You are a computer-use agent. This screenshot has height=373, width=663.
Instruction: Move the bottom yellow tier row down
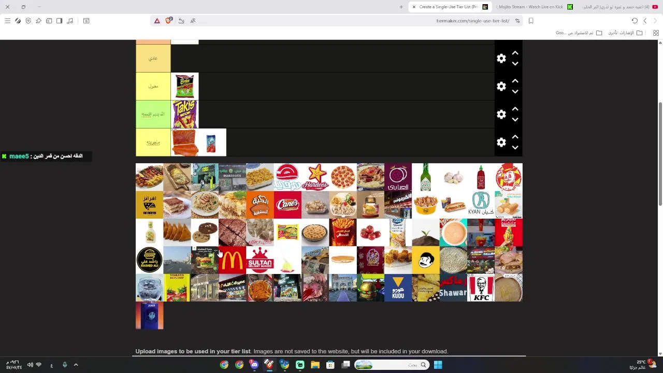coord(515,148)
